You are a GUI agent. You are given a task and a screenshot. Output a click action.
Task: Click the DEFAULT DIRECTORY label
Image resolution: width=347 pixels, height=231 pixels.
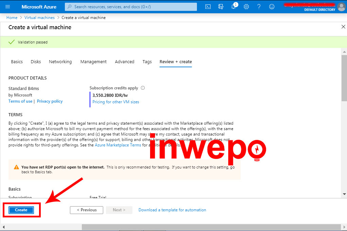pos(320,10)
